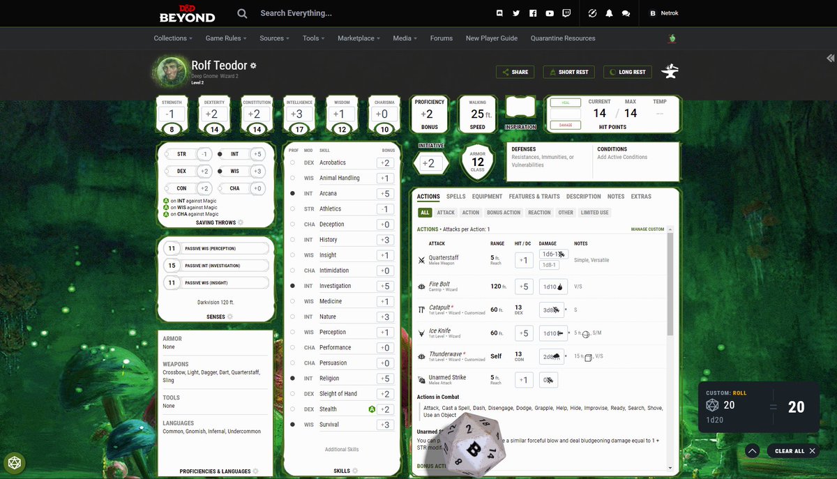Click the Unarmed Strike fist icon
The height and width of the screenshot is (479, 837).
pos(421,380)
